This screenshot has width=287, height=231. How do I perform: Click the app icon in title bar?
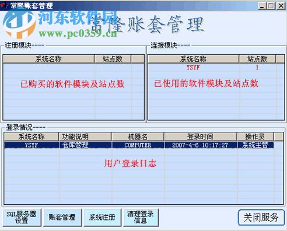pyautogui.click(x=4, y=5)
